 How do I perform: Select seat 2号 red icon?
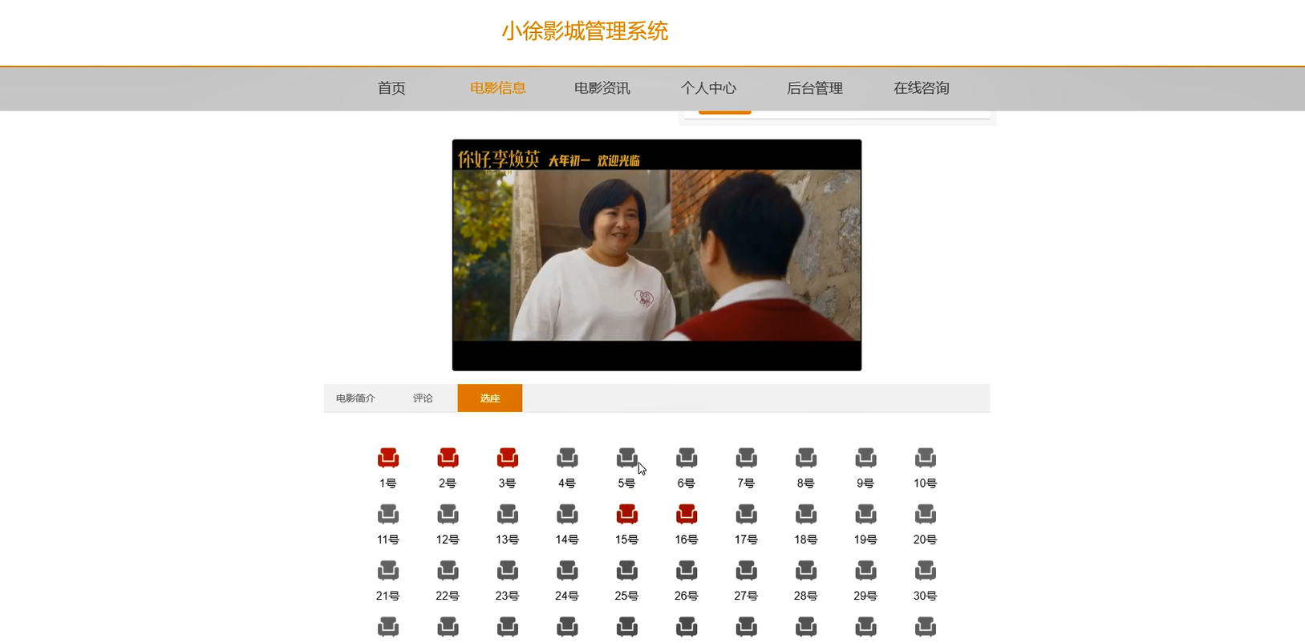(x=448, y=458)
